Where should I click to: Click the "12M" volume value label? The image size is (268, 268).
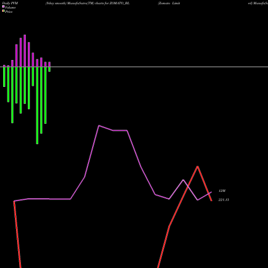click(x=222, y=191)
